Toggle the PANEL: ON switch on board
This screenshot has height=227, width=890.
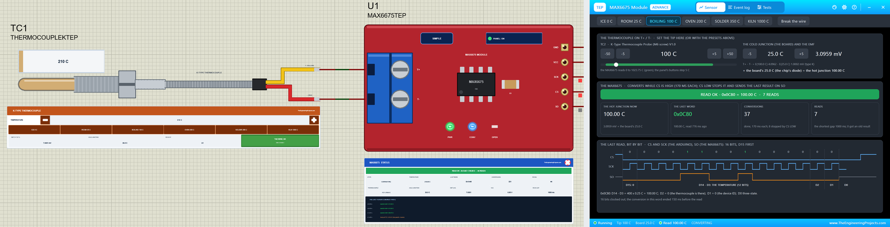click(514, 38)
